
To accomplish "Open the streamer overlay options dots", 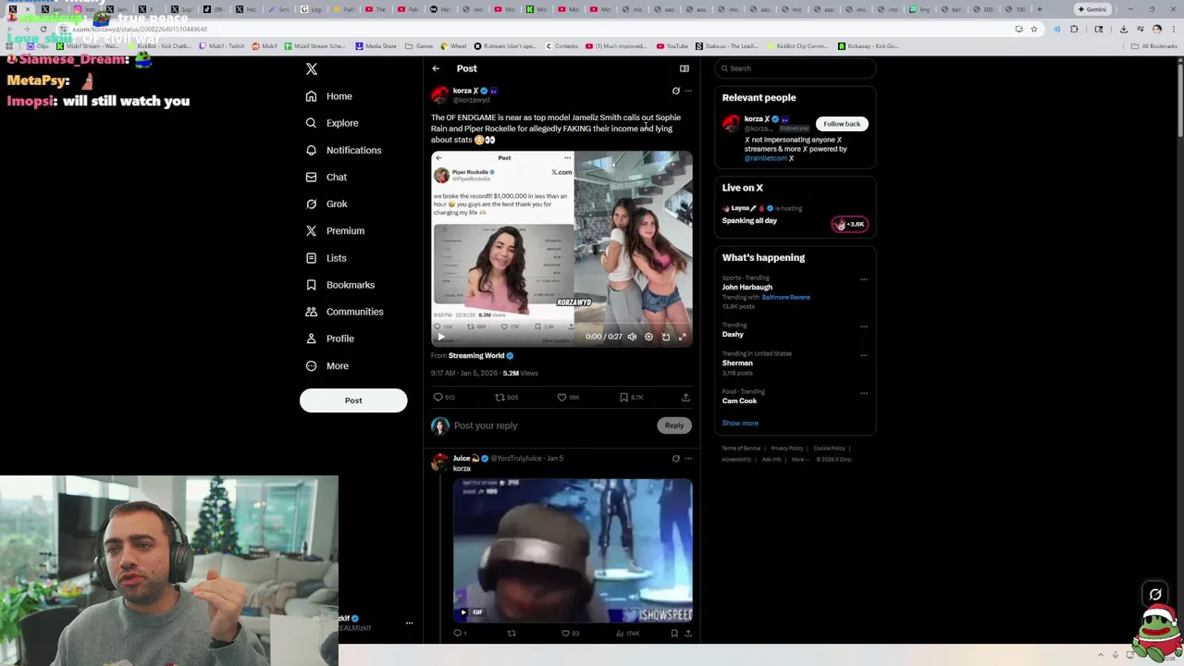I will coord(409,623).
